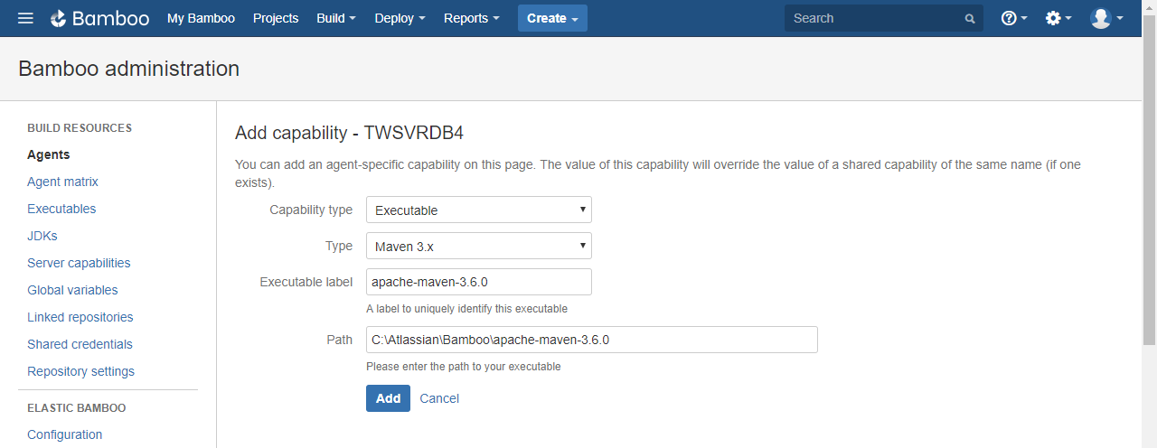
Task: Open the Projects page
Action: tap(276, 18)
